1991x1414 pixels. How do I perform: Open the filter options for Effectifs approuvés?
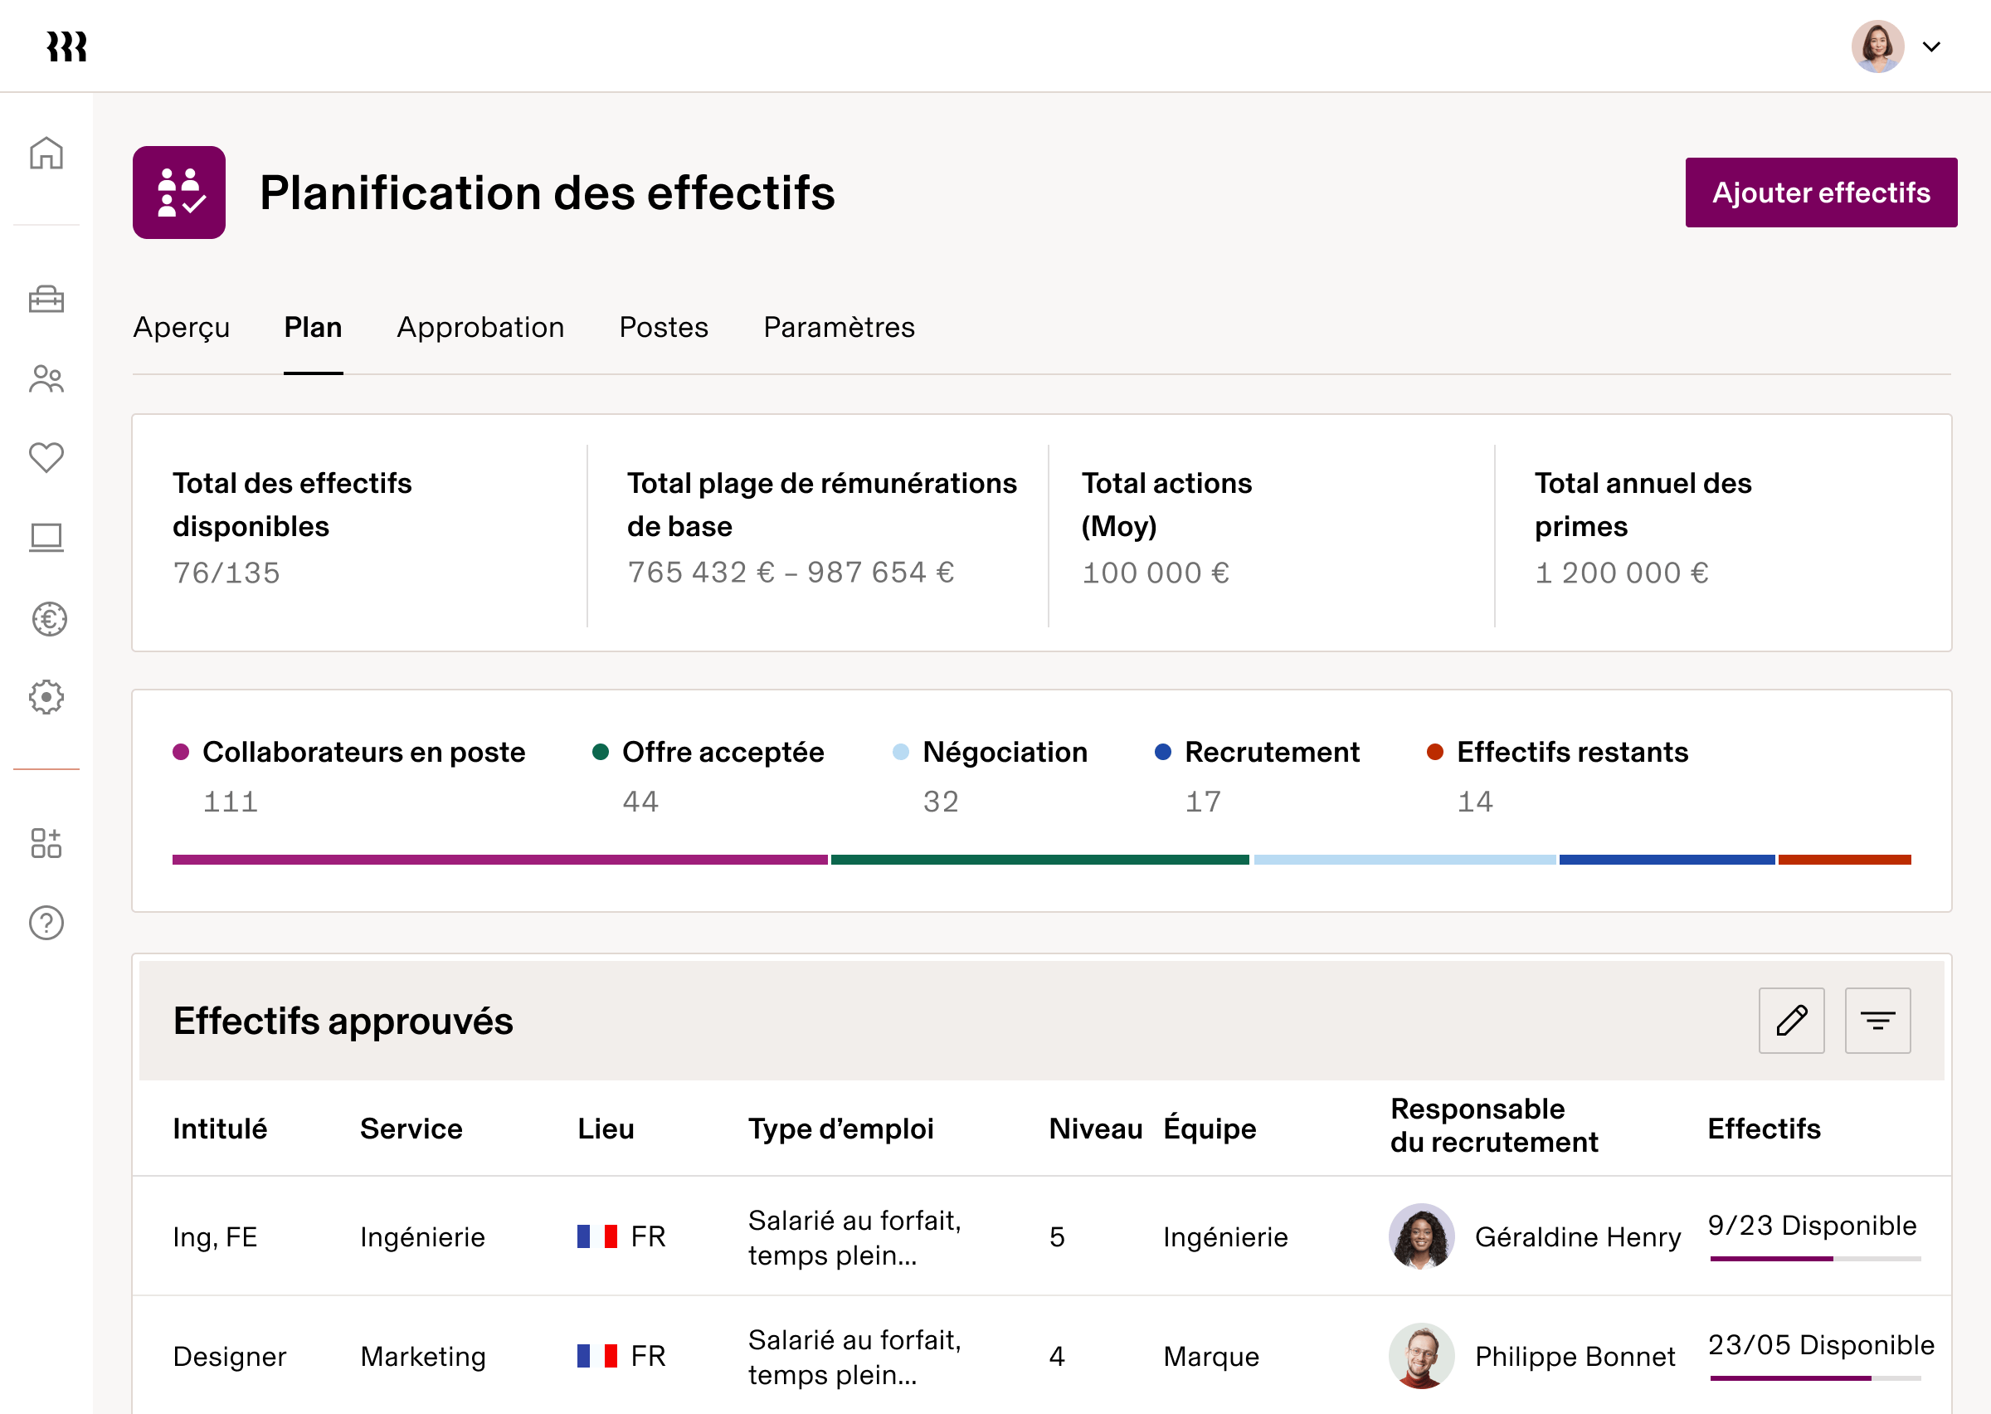pyautogui.click(x=1877, y=1020)
